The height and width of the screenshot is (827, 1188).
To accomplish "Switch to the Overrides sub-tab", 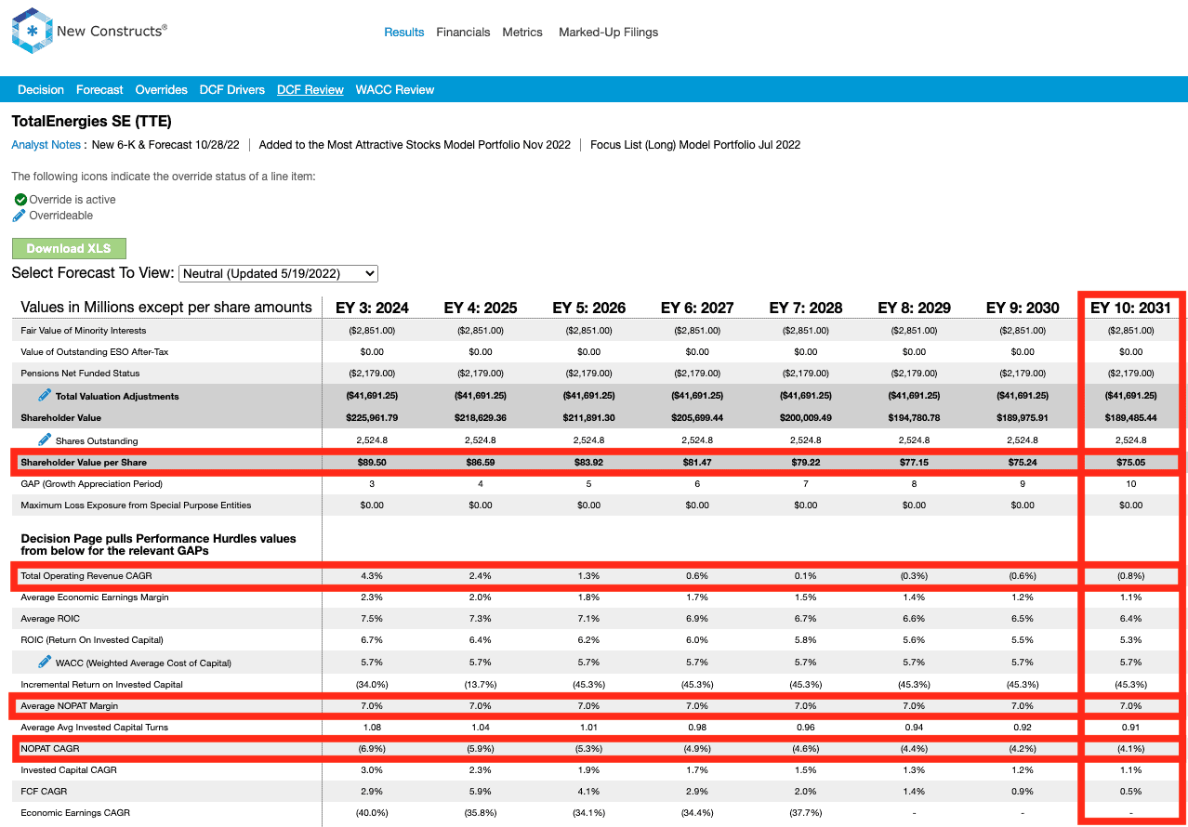I will click(162, 90).
